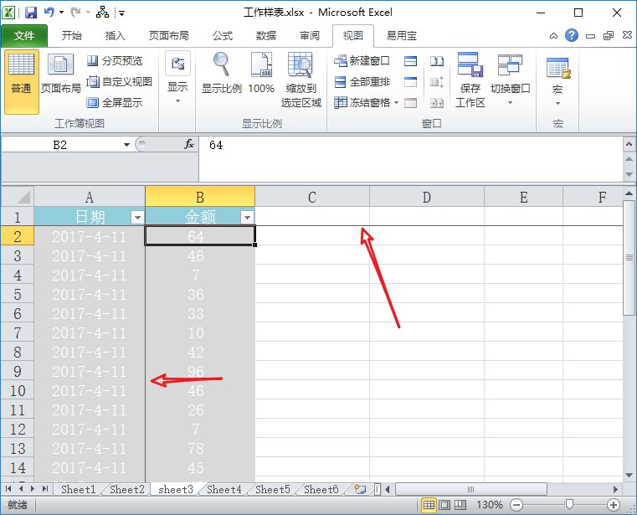This screenshot has width=637, height=515.
Task: Click the split window icon
Action: pos(410,61)
